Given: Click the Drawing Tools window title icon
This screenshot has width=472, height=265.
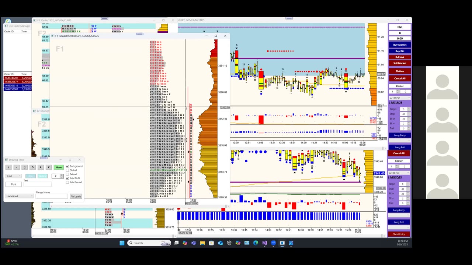Looking at the screenshot, I should click(7, 160).
